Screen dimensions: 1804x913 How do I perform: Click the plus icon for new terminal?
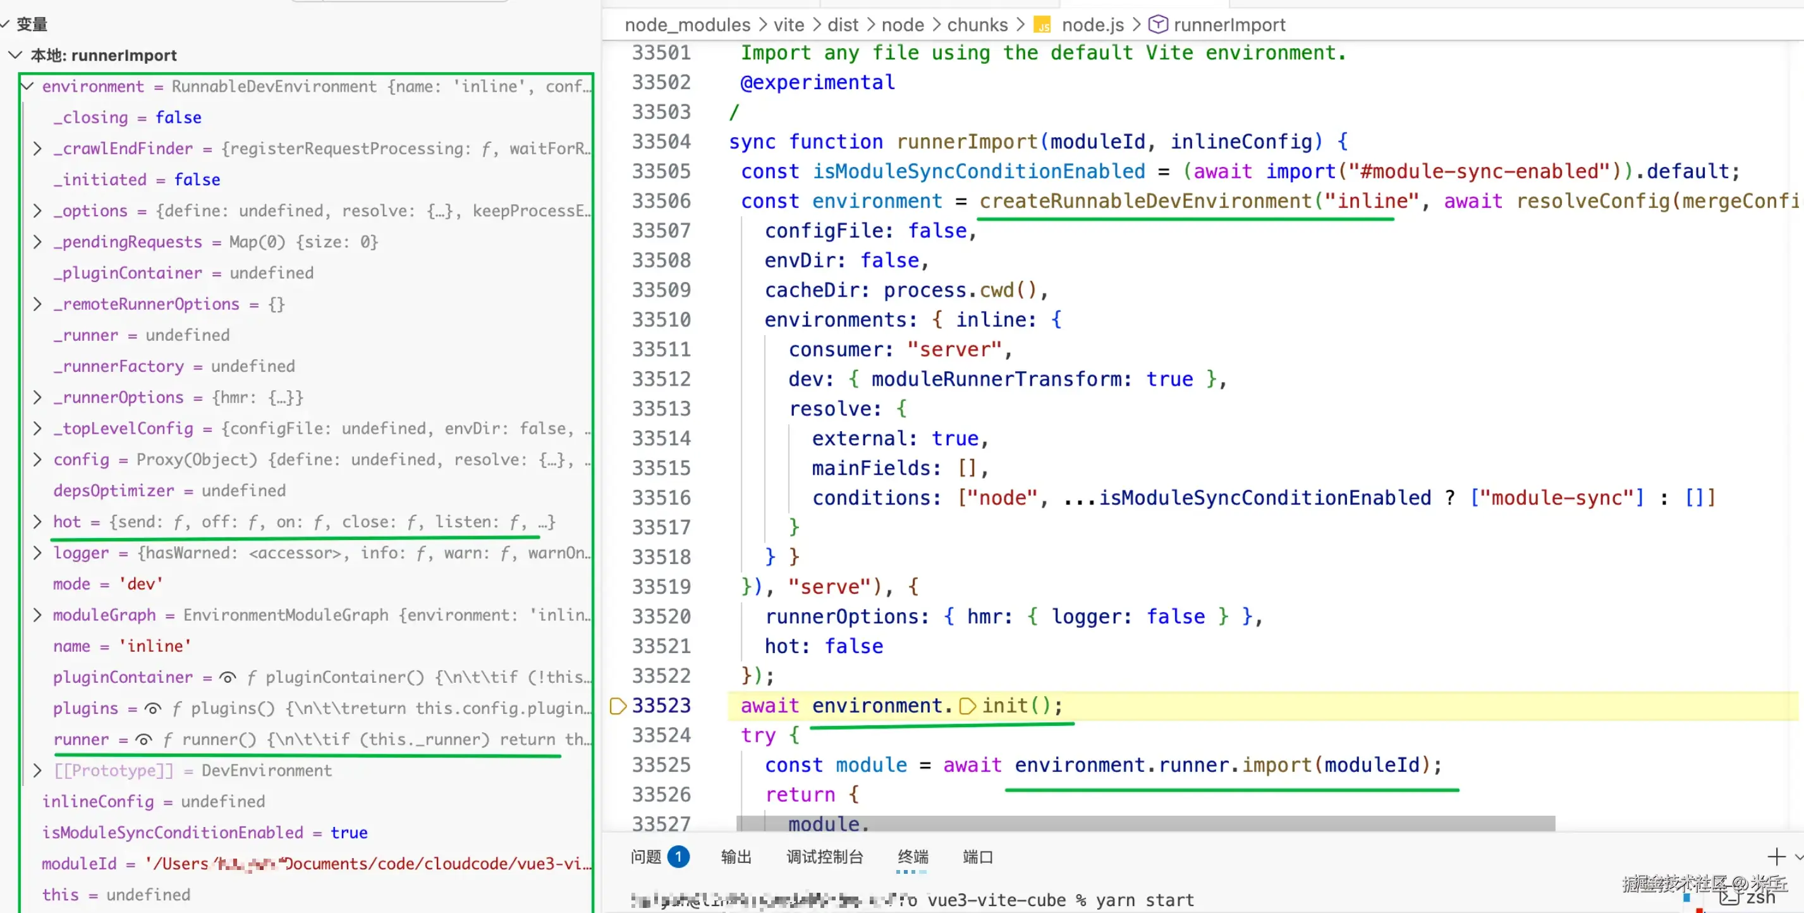(x=1776, y=856)
